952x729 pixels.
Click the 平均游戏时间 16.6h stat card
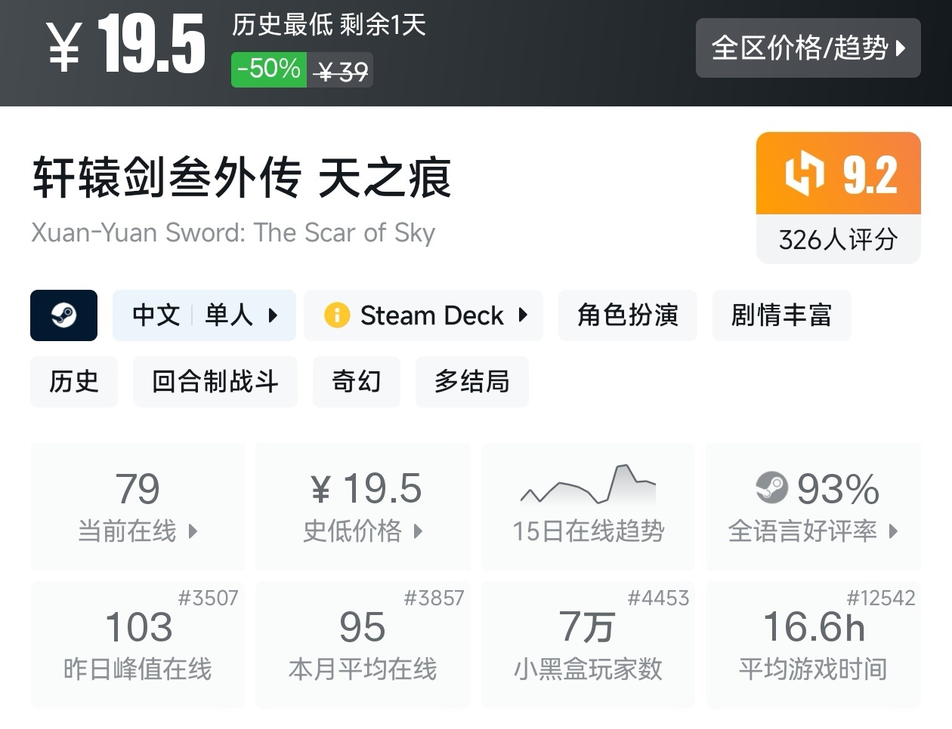(813, 644)
